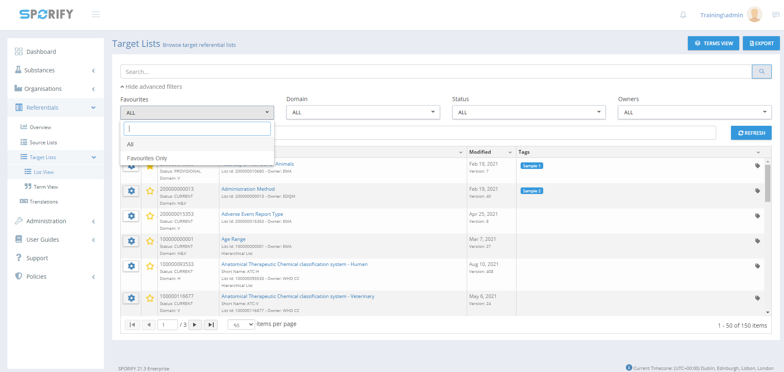Toggle the hamburger sidebar menu
Image resolution: width=784 pixels, height=372 pixels.
coord(96,15)
